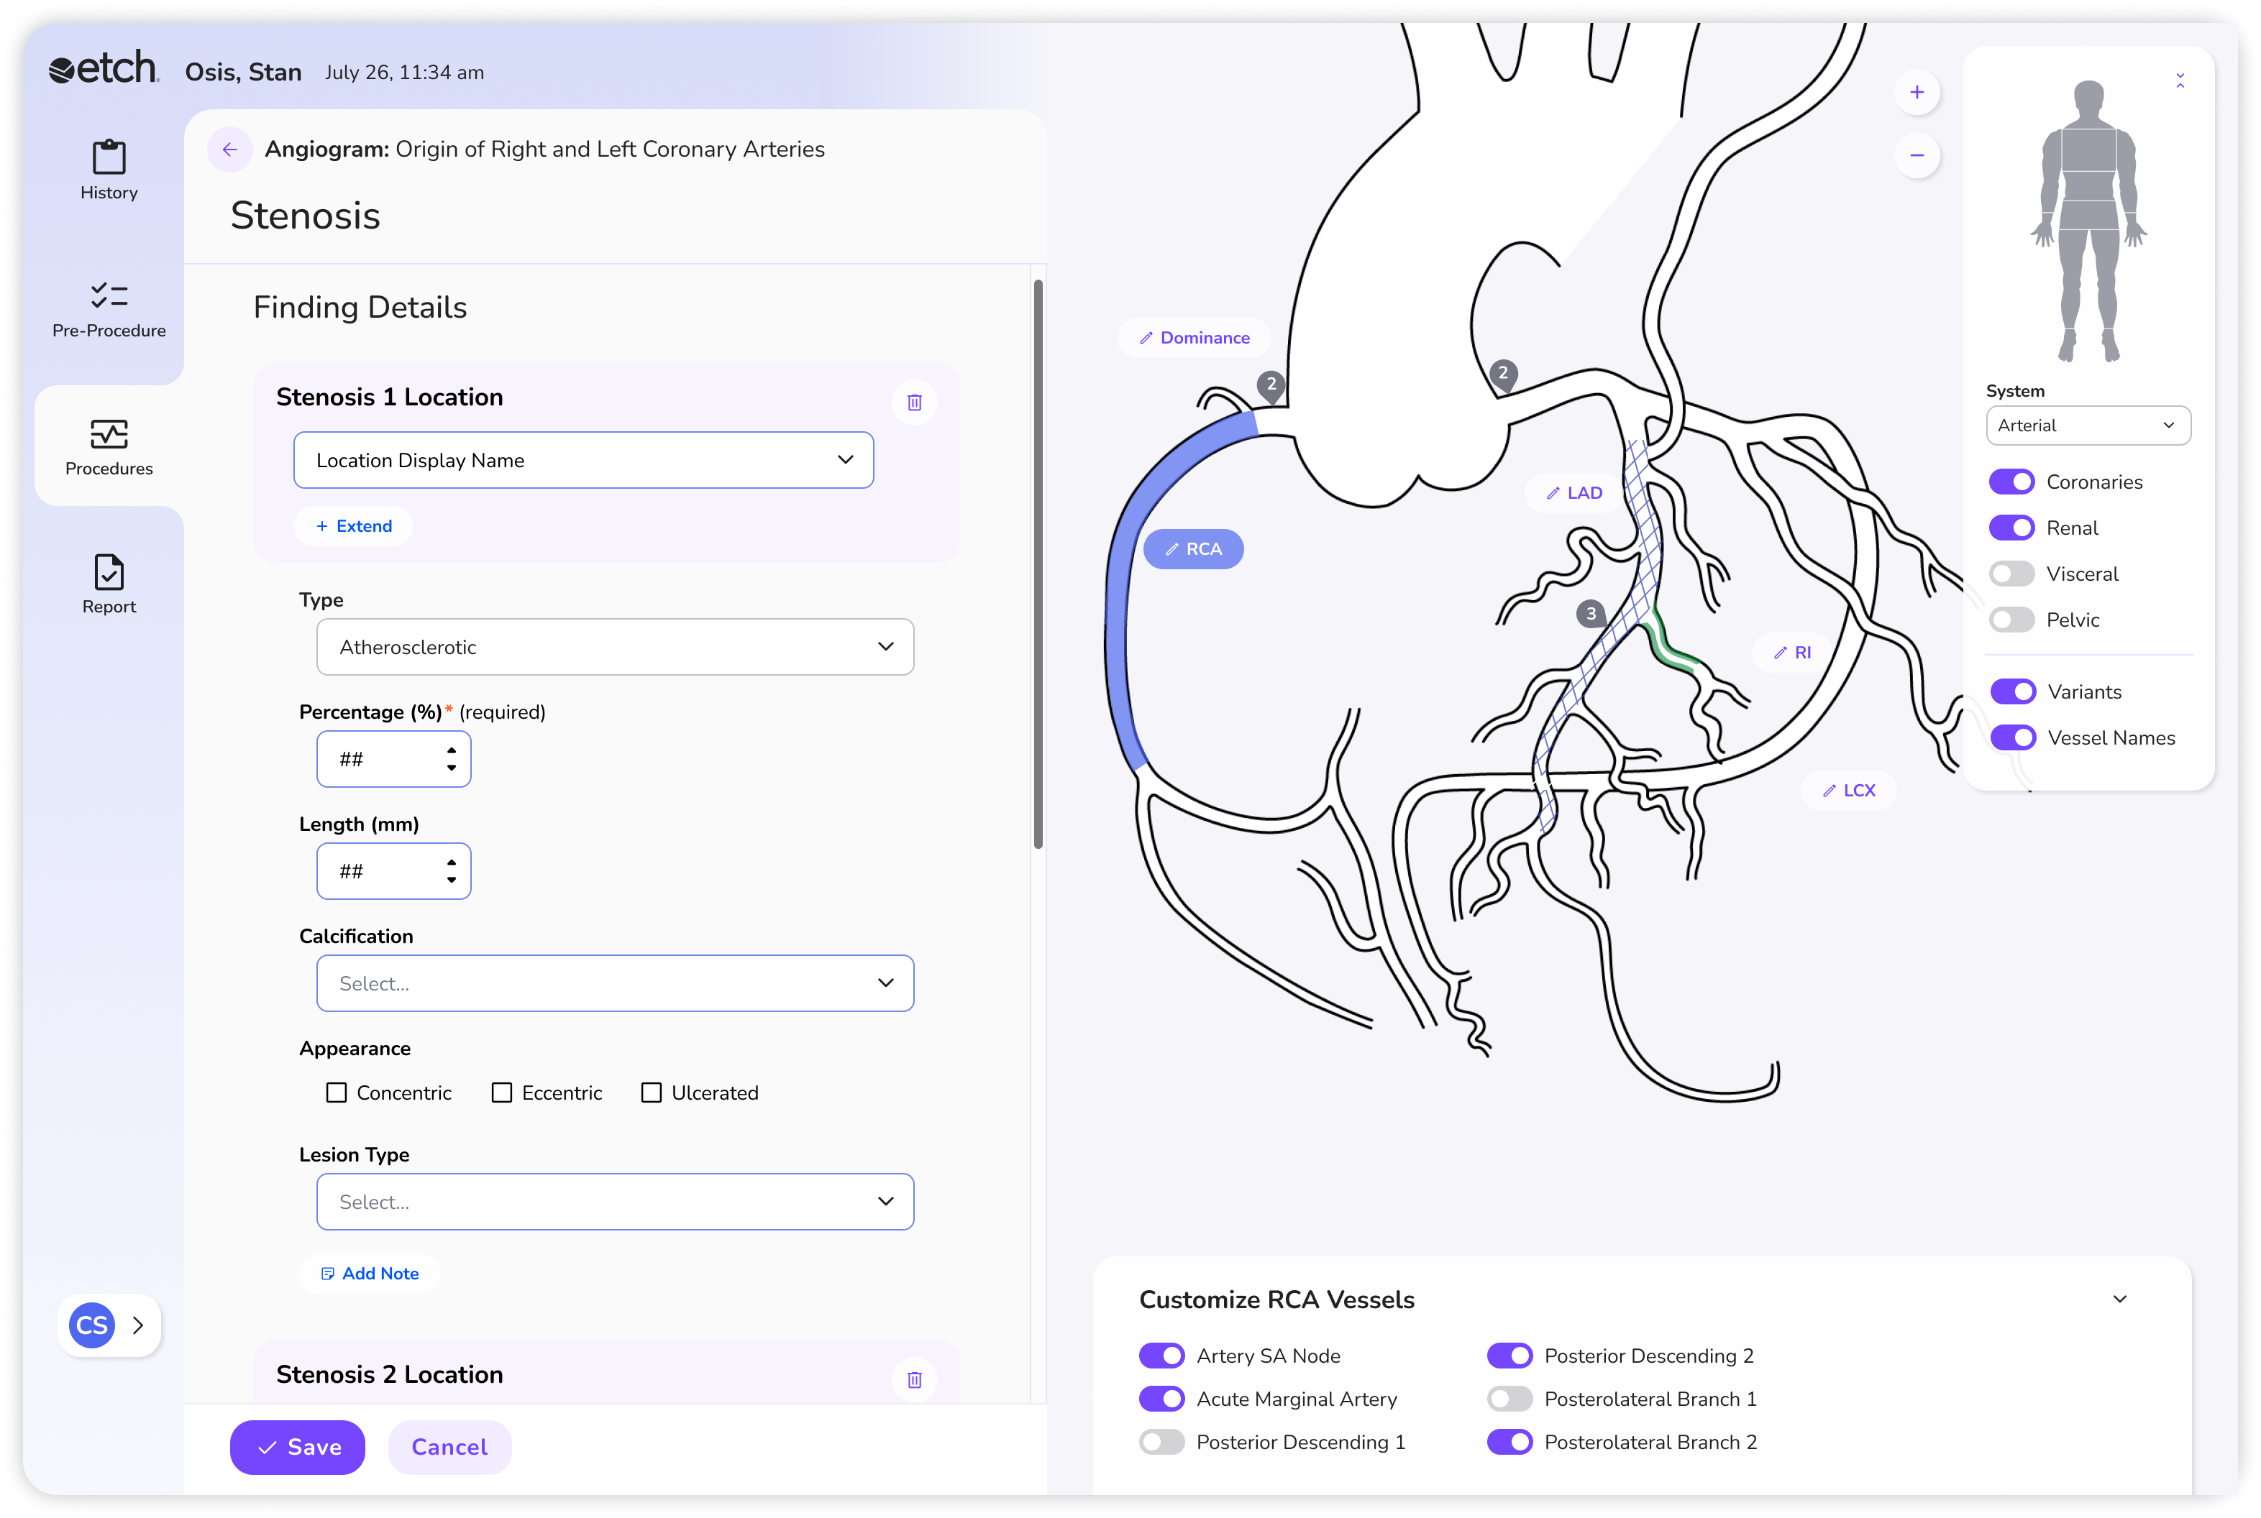
Task: Open the History section in sidebar
Action: [109, 170]
